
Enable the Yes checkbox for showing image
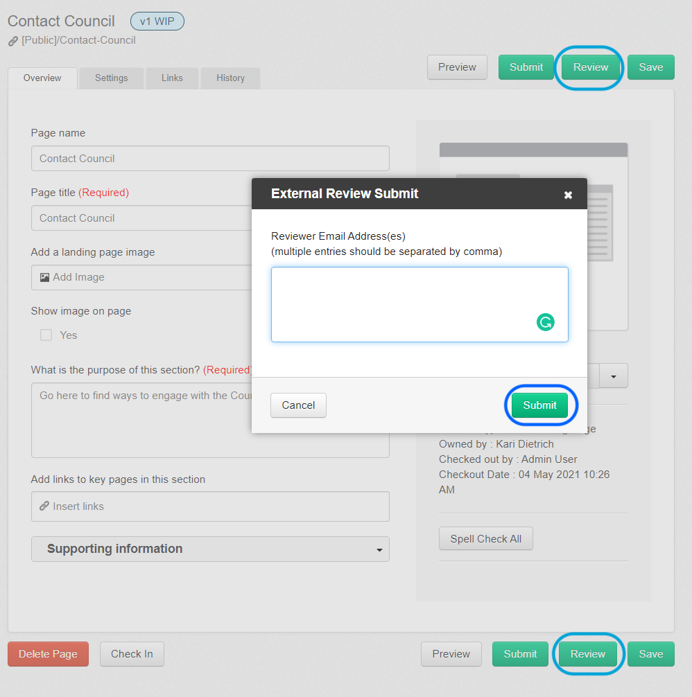[45, 335]
